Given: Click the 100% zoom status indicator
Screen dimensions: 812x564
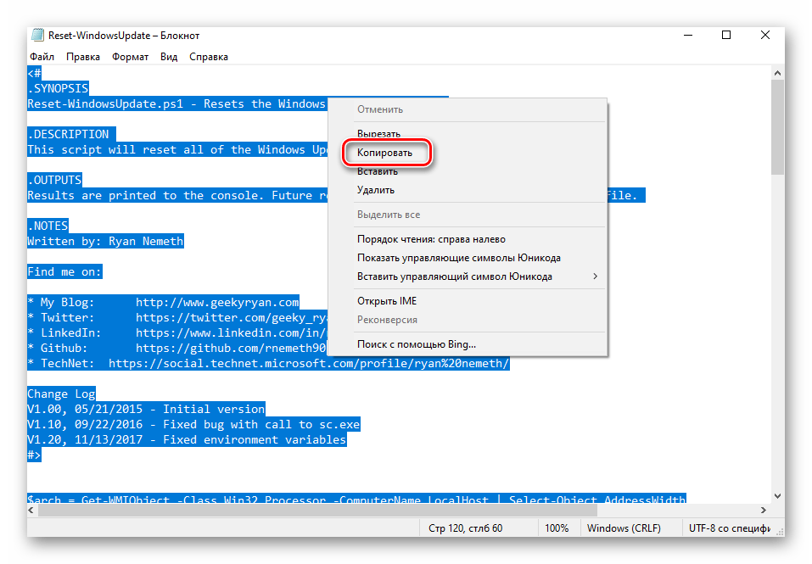Looking at the screenshot, I should (x=557, y=528).
